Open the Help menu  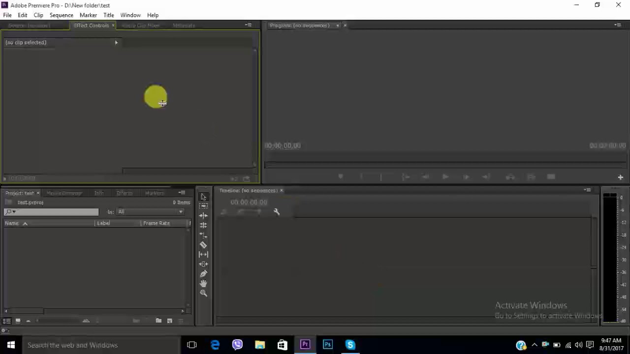coord(153,15)
